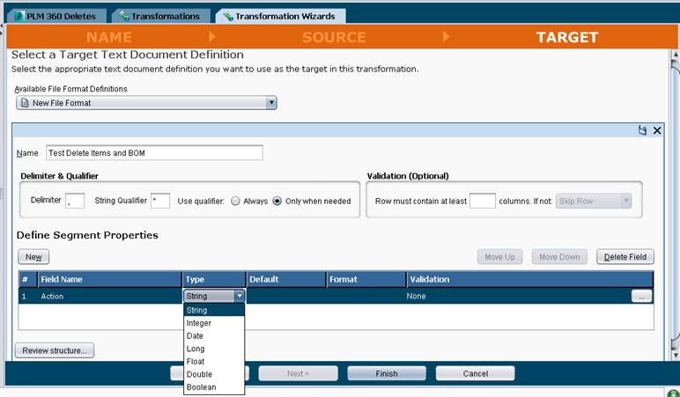Choose Long from the type list
The height and width of the screenshot is (397, 680).
click(214, 349)
